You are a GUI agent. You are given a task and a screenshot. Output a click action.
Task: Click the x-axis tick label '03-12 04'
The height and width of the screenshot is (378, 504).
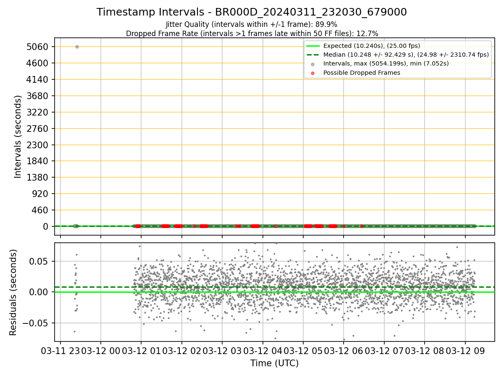pos(262,350)
